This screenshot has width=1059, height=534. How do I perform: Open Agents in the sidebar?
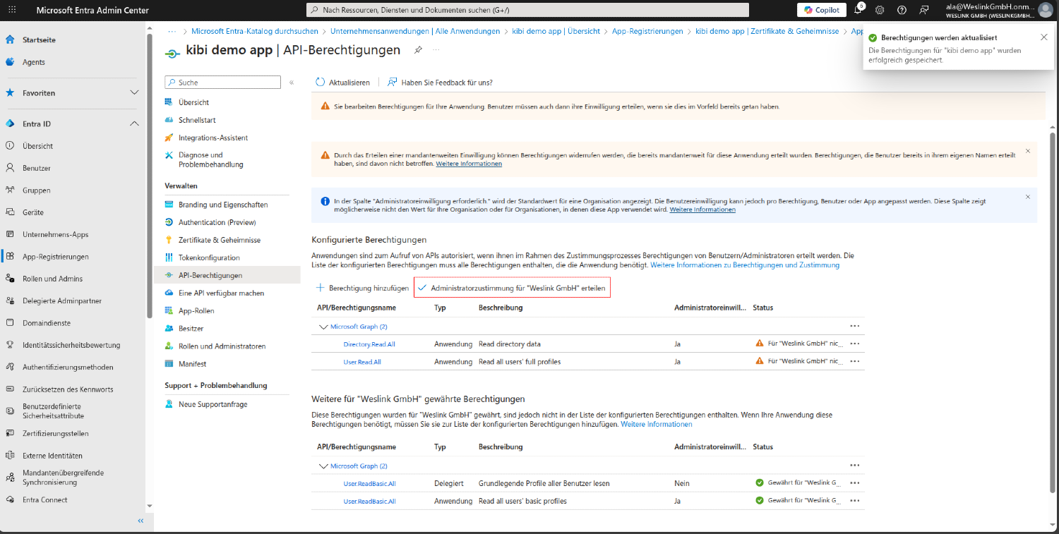[33, 62]
